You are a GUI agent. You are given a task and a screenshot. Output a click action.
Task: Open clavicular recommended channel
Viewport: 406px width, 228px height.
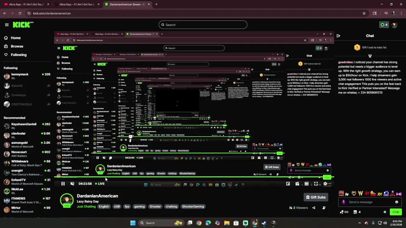pyautogui.click(x=27, y=135)
